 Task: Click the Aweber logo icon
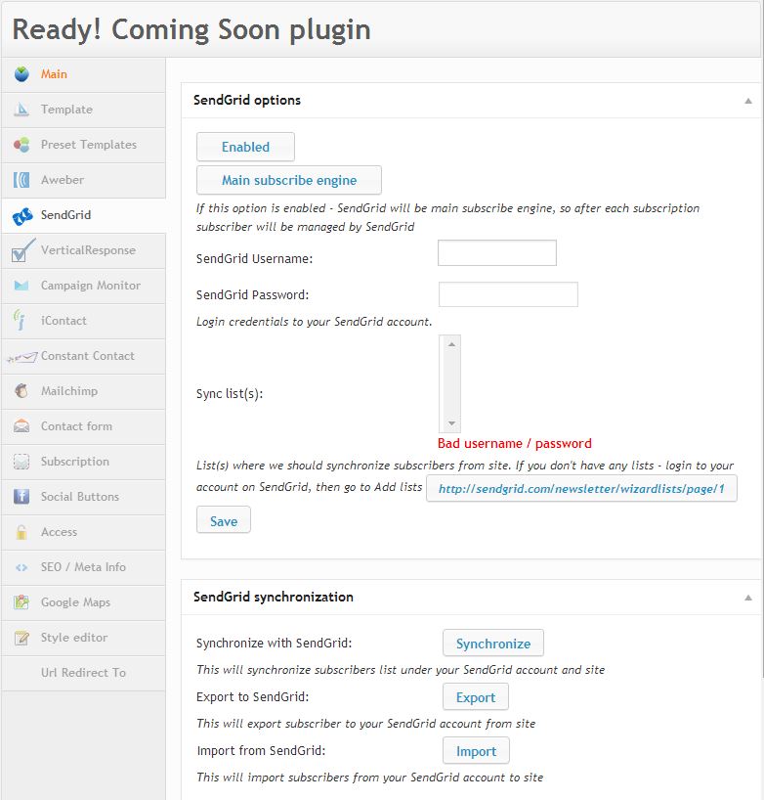[21, 180]
